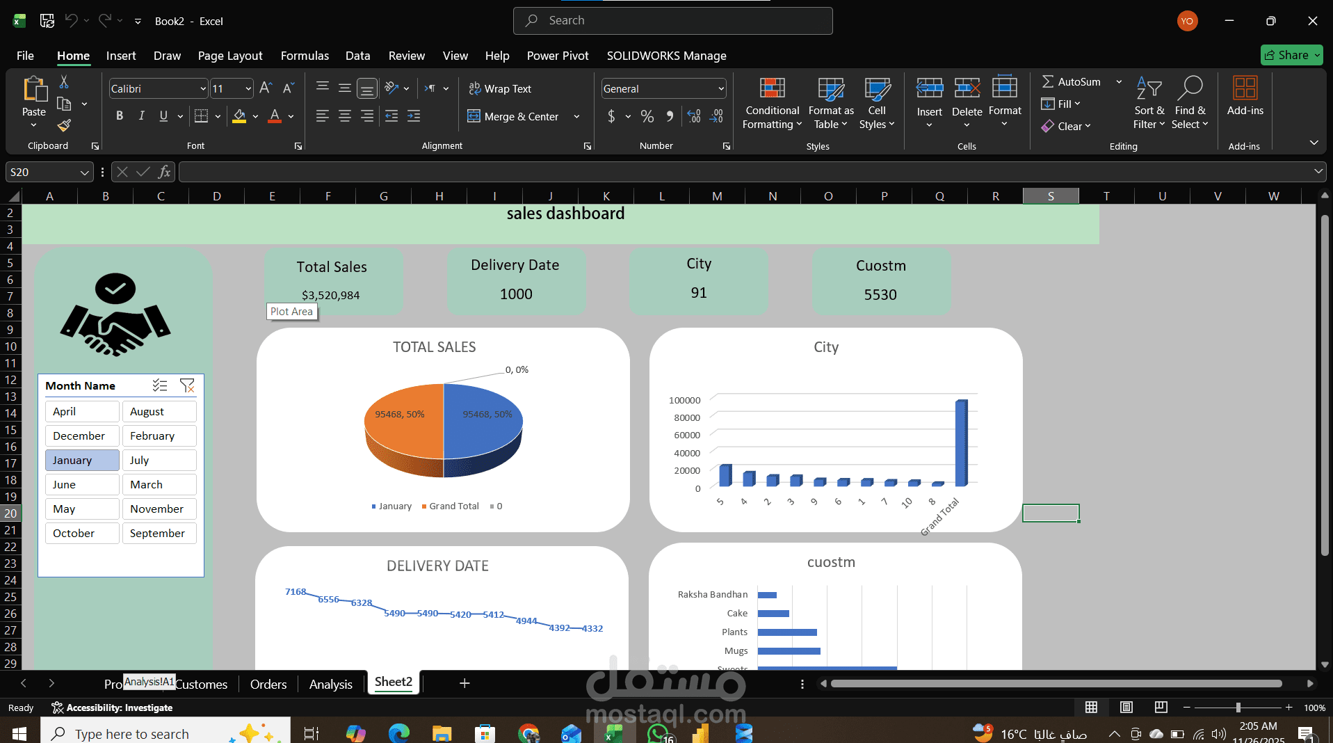Viewport: 1333px width, 743px height.
Task: Open Conditional Formatting icon
Action: coord(772,88)
